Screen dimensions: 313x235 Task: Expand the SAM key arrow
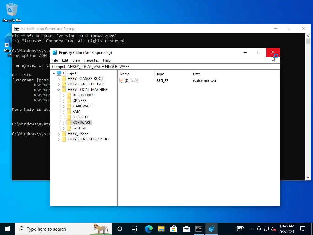[64, 112]
